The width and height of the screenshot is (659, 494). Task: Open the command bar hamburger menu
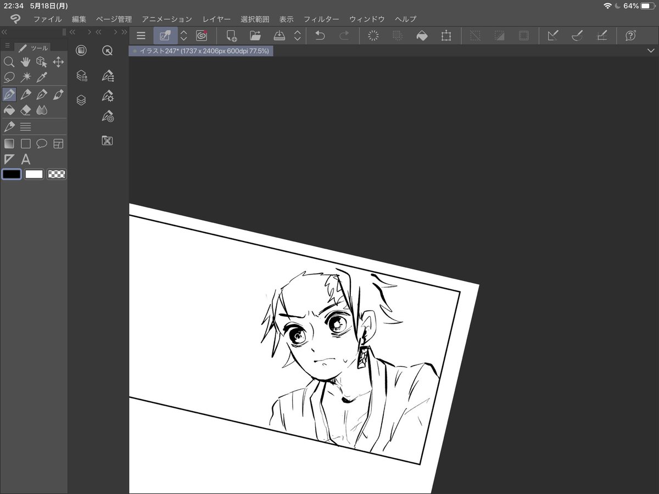[x=141, y=36]
